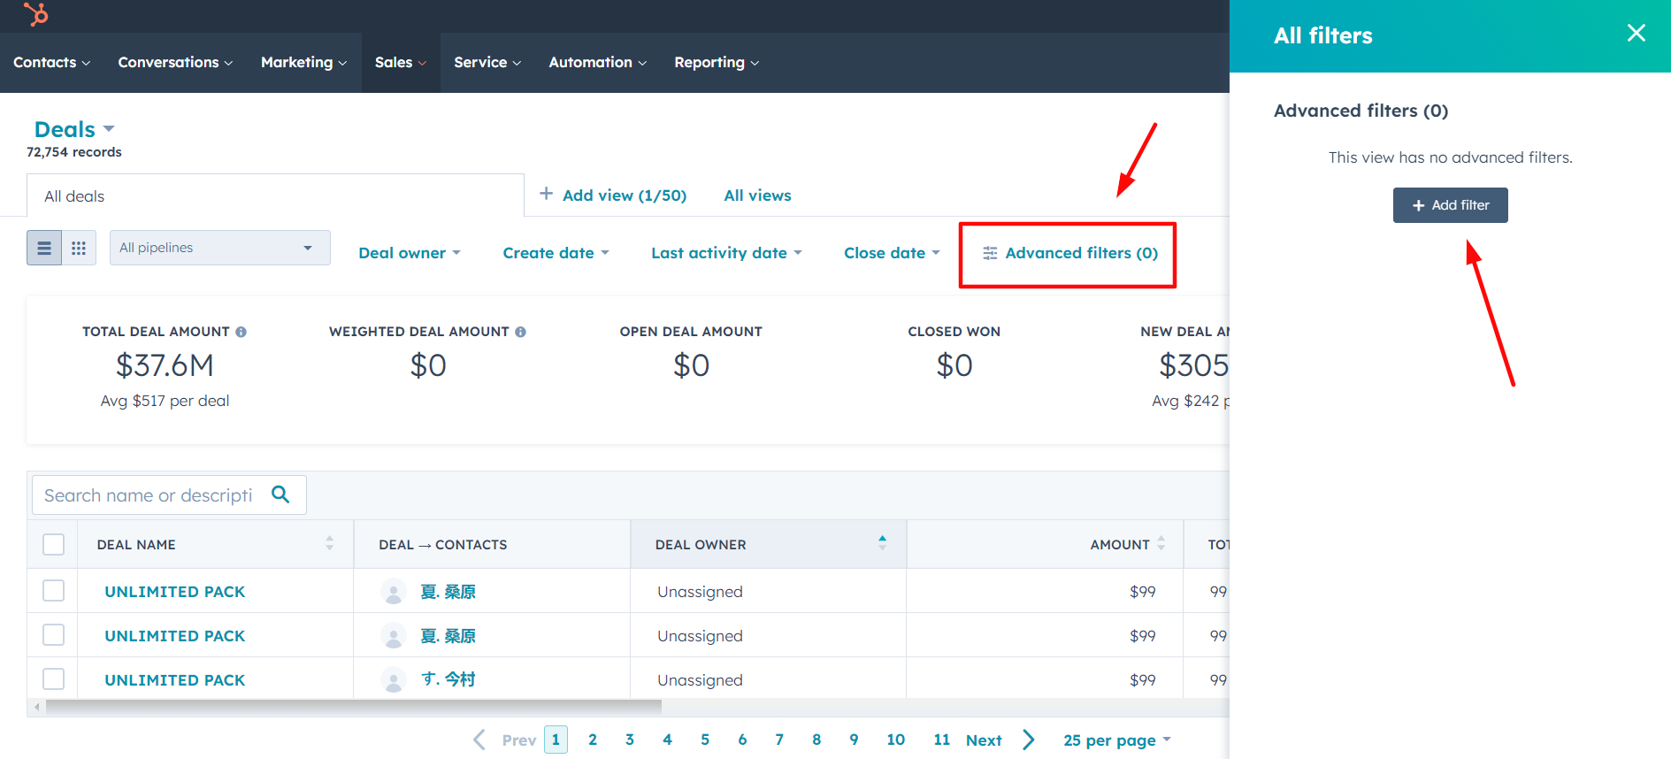Click the horizontal table scrollbar

click(x=354, y=707)
